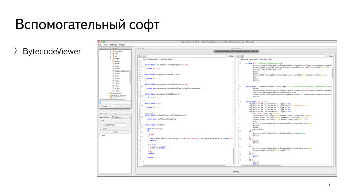This screenshot has width=347, height=195.
Task: Click the 'JD-GUI Decompiler - Editable: false' label
Action: [x=157, y=59]
